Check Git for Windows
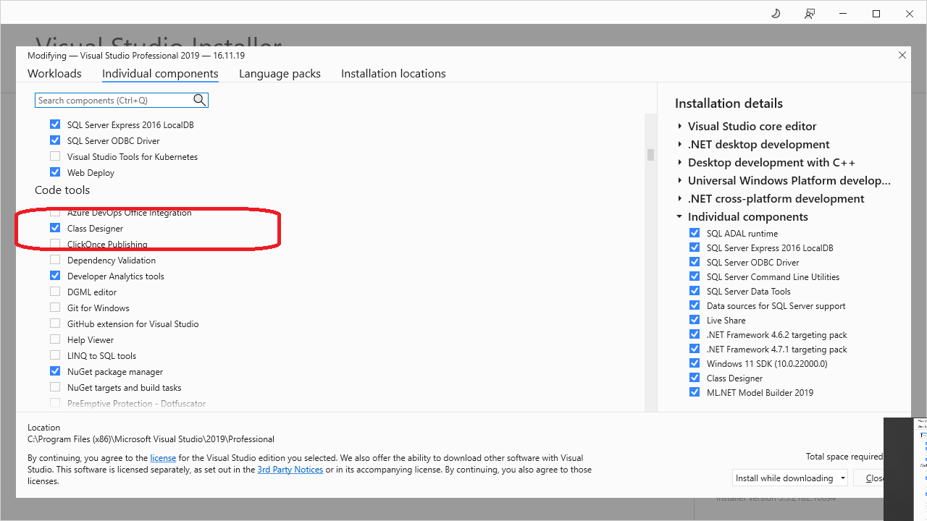927x521 pixels. pyautogui.click(x=55, y=308)
